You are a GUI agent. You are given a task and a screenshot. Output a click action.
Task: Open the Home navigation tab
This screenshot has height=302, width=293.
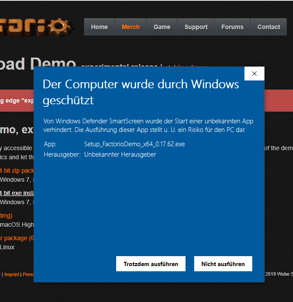point(99,27)
